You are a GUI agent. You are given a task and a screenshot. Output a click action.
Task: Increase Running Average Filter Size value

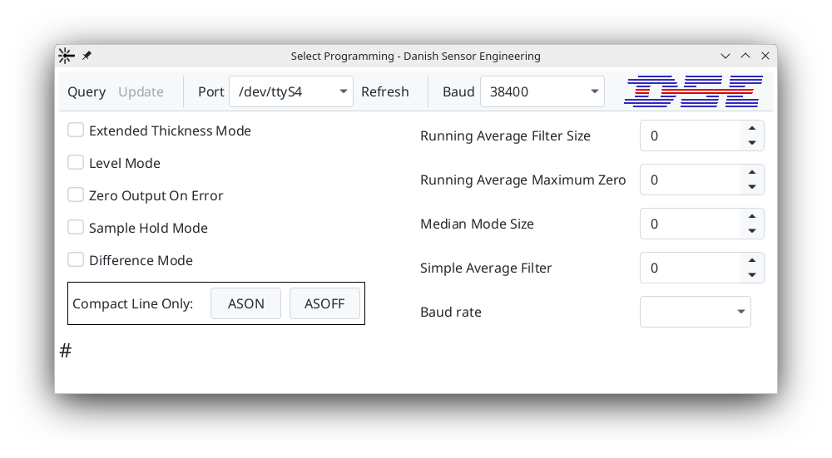pos(752,128)
